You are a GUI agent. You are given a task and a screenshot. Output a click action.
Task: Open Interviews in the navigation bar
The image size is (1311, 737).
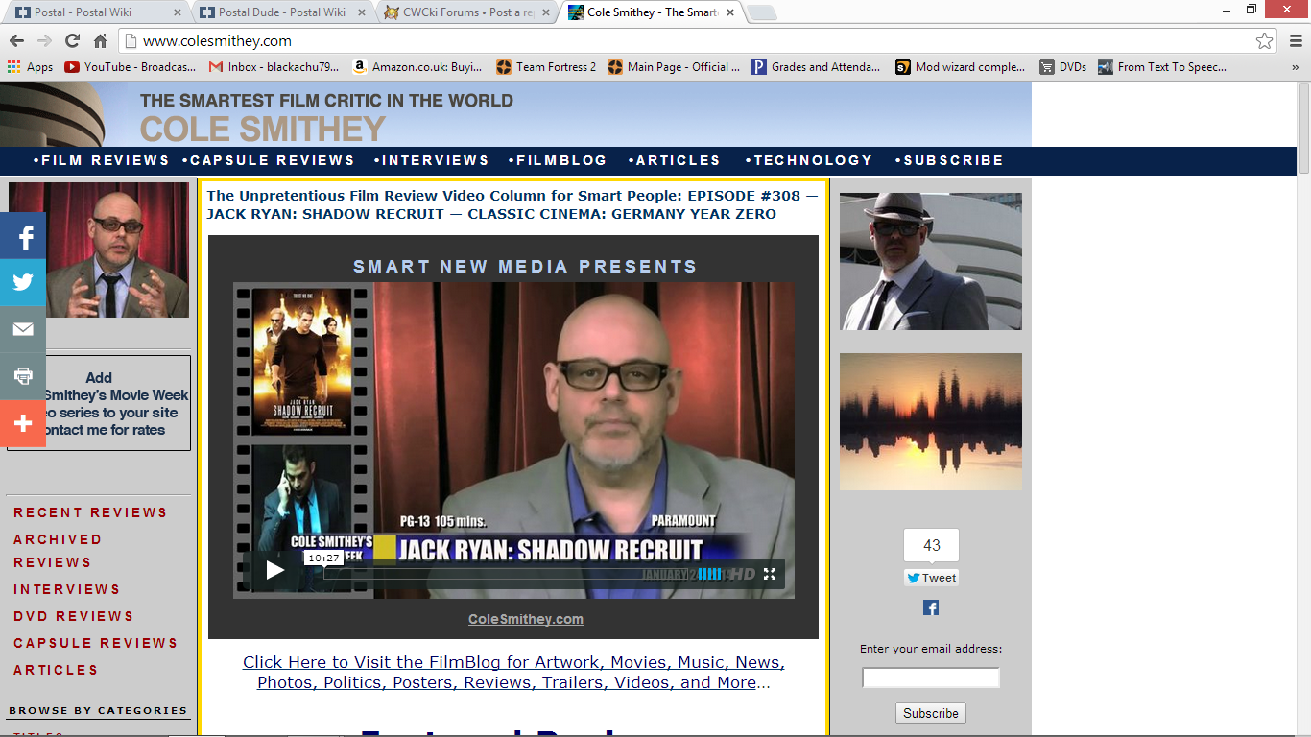click(432, 160)
